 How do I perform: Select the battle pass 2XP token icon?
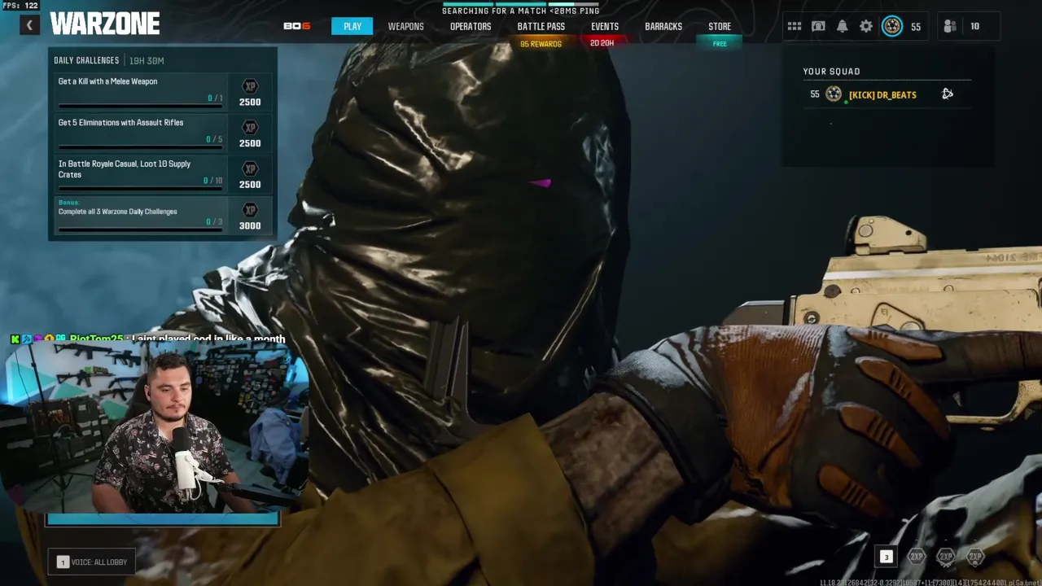pos(975,557)
